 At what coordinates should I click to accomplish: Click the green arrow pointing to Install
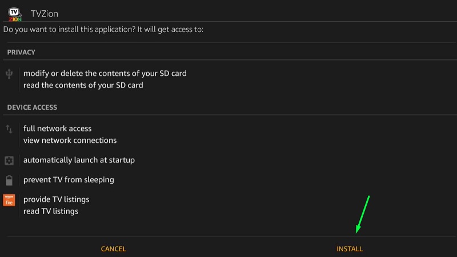[362, 215]
